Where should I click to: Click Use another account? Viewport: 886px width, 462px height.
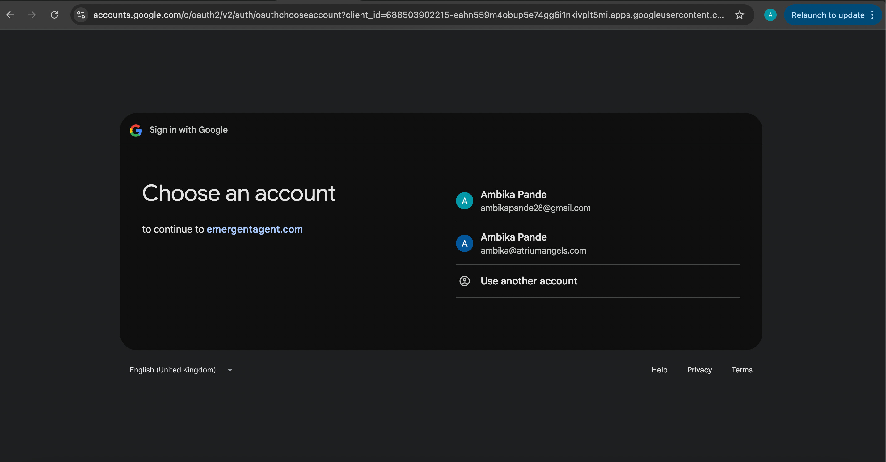[529, 281]
